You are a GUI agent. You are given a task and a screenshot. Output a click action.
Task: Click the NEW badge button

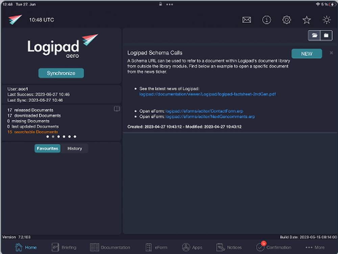pos(307,54)
